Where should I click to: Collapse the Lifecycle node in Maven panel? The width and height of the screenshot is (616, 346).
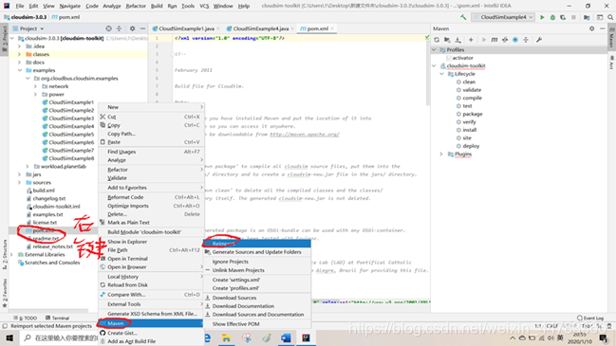pos(442,74)
